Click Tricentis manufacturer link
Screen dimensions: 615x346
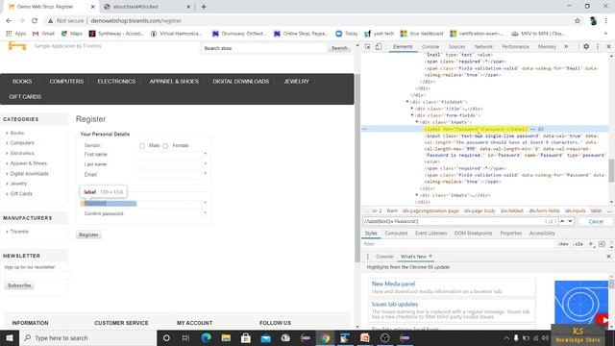click(x=19, y=232)
